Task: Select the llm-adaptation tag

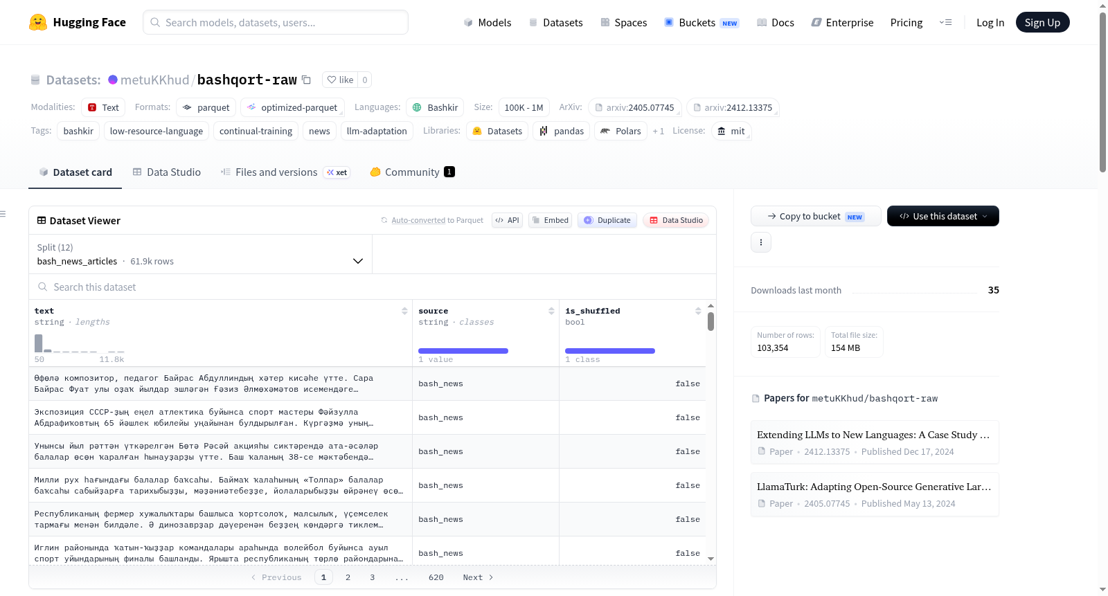Action: click(377, 131)
